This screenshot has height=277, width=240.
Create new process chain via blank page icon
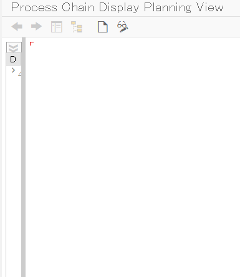103,27
